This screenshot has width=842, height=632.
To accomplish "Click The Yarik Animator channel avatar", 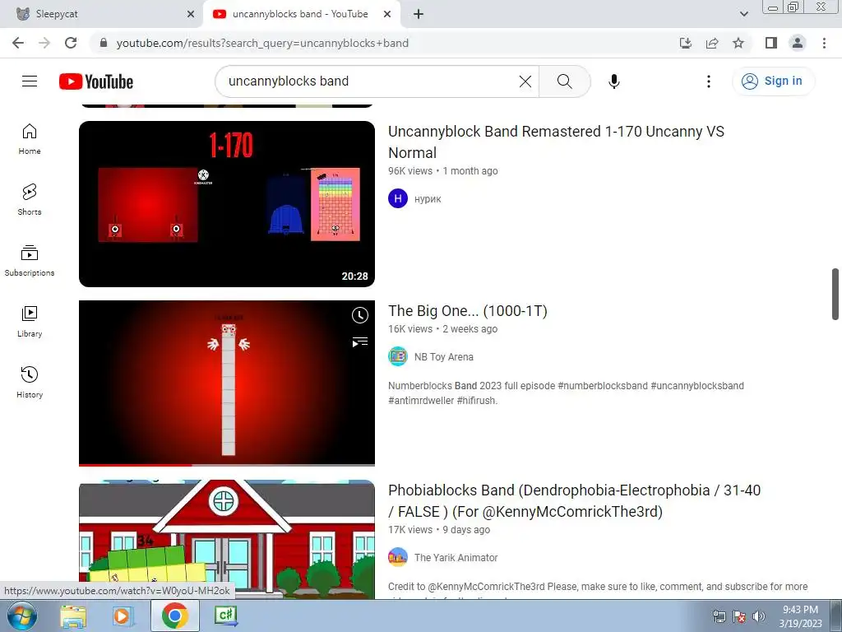I will pyautogui.click(x=398, y=557).
